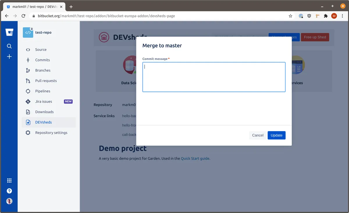349x213 pixels.
Task: Click the create plus icon in sidebar
Action: tap(9, 56)
